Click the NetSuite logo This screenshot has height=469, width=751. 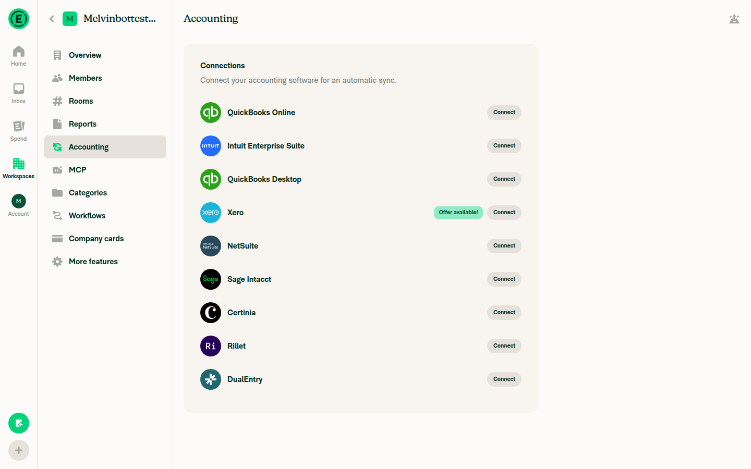point(211,246)
